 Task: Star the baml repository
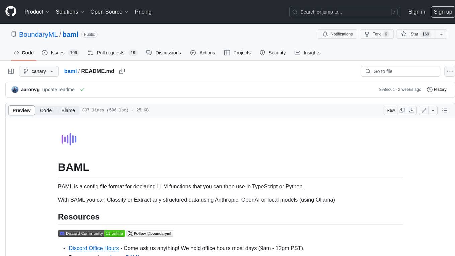416,34
